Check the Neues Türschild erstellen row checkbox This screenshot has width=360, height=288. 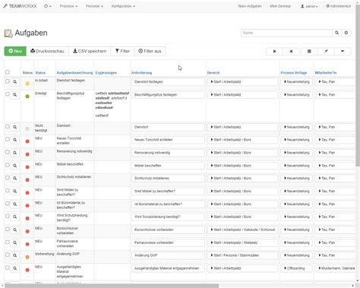[x=8, y=139]
